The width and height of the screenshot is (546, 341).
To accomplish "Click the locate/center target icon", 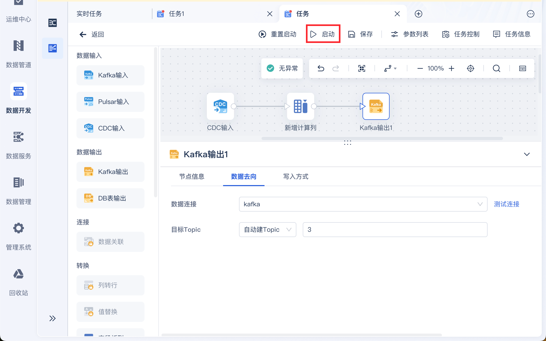I will tap(470, 68).
